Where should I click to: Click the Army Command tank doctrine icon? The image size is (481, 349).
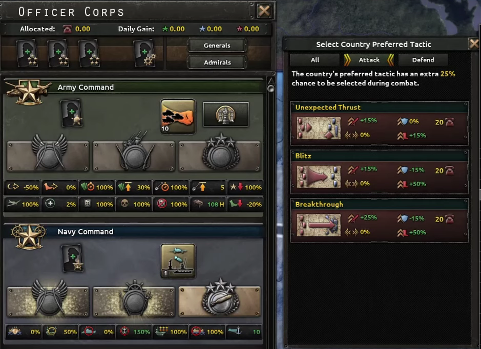point(178,117)
